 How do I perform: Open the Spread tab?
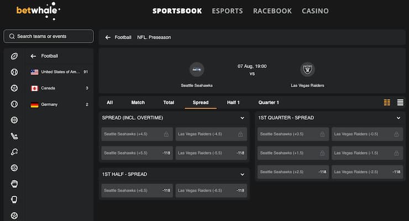click(x=201, y=103)
